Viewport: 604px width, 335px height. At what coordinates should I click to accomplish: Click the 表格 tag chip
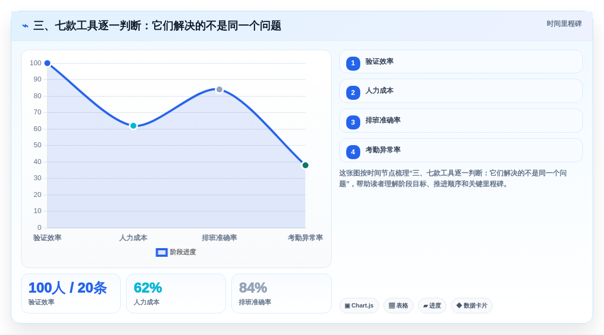click(399, 306)
